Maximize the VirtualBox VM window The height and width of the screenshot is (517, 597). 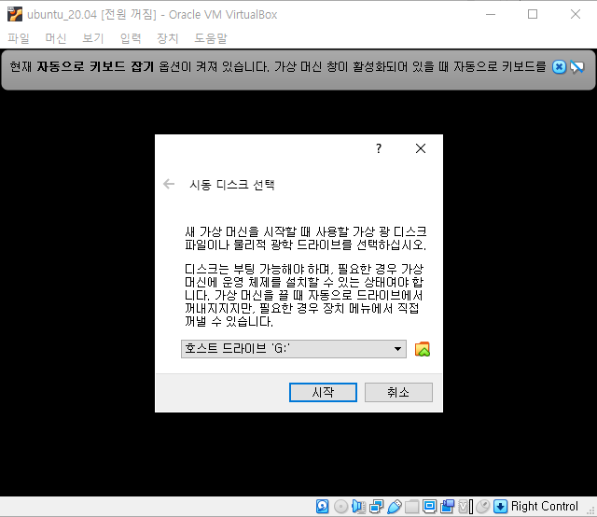coord(533,15)
